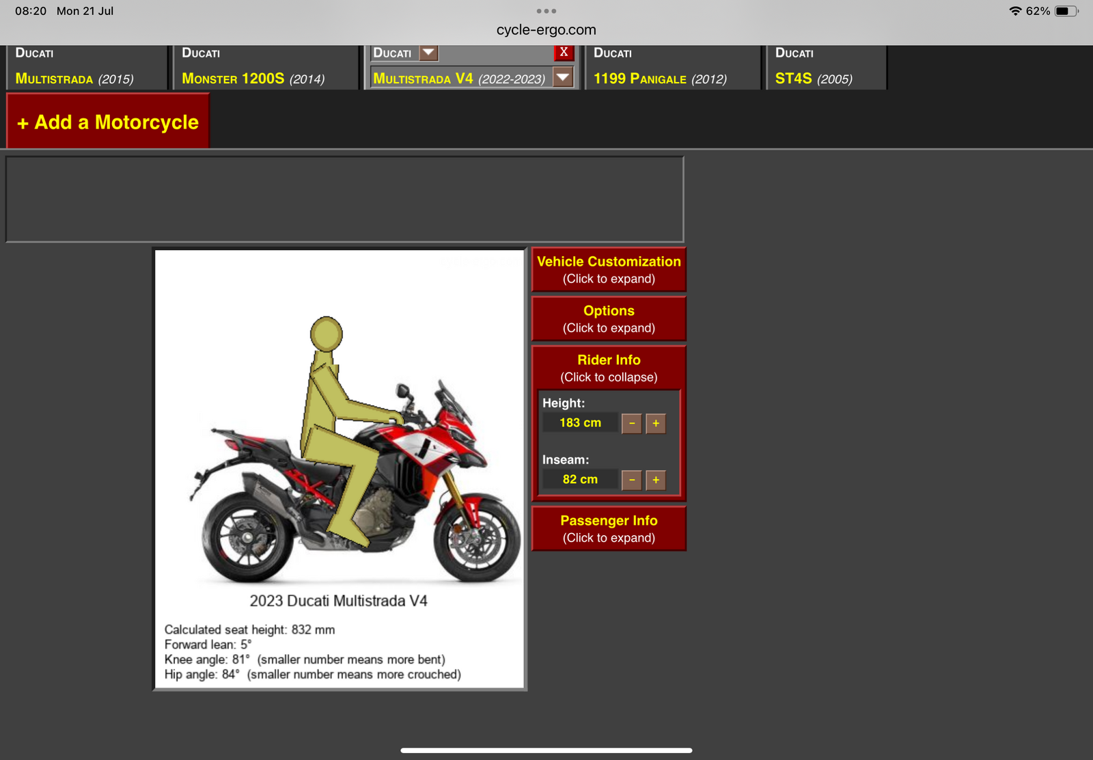The image size is (1093, 760).
Task: Open the Multistrada V4 model dropdown arrow
Action: pyautogui.click(x=563, y=78)
